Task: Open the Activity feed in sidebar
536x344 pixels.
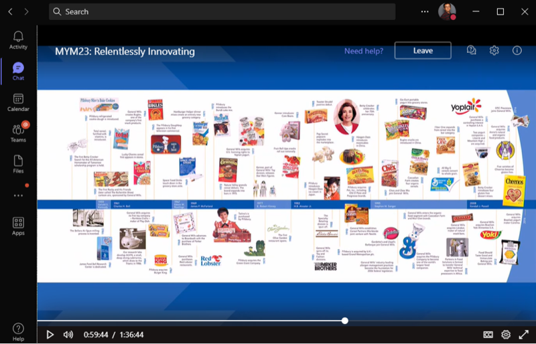Action: [18, 40]
